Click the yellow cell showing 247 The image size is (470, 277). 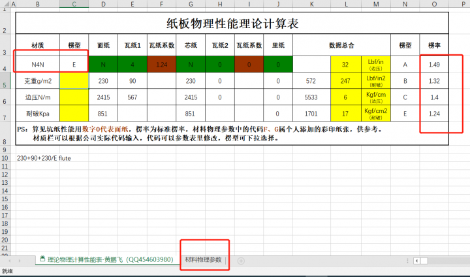pos(345,81)
